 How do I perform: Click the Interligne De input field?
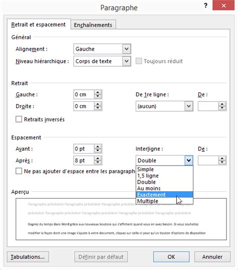tap(208, 160)
